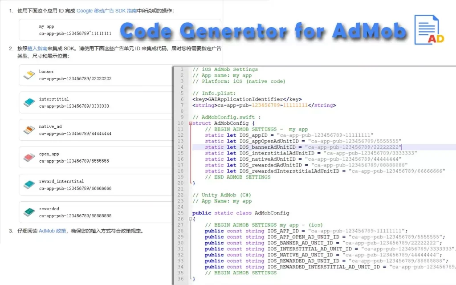
Task: Click the banner ad unit icon
Action: (x=29, y=75)
